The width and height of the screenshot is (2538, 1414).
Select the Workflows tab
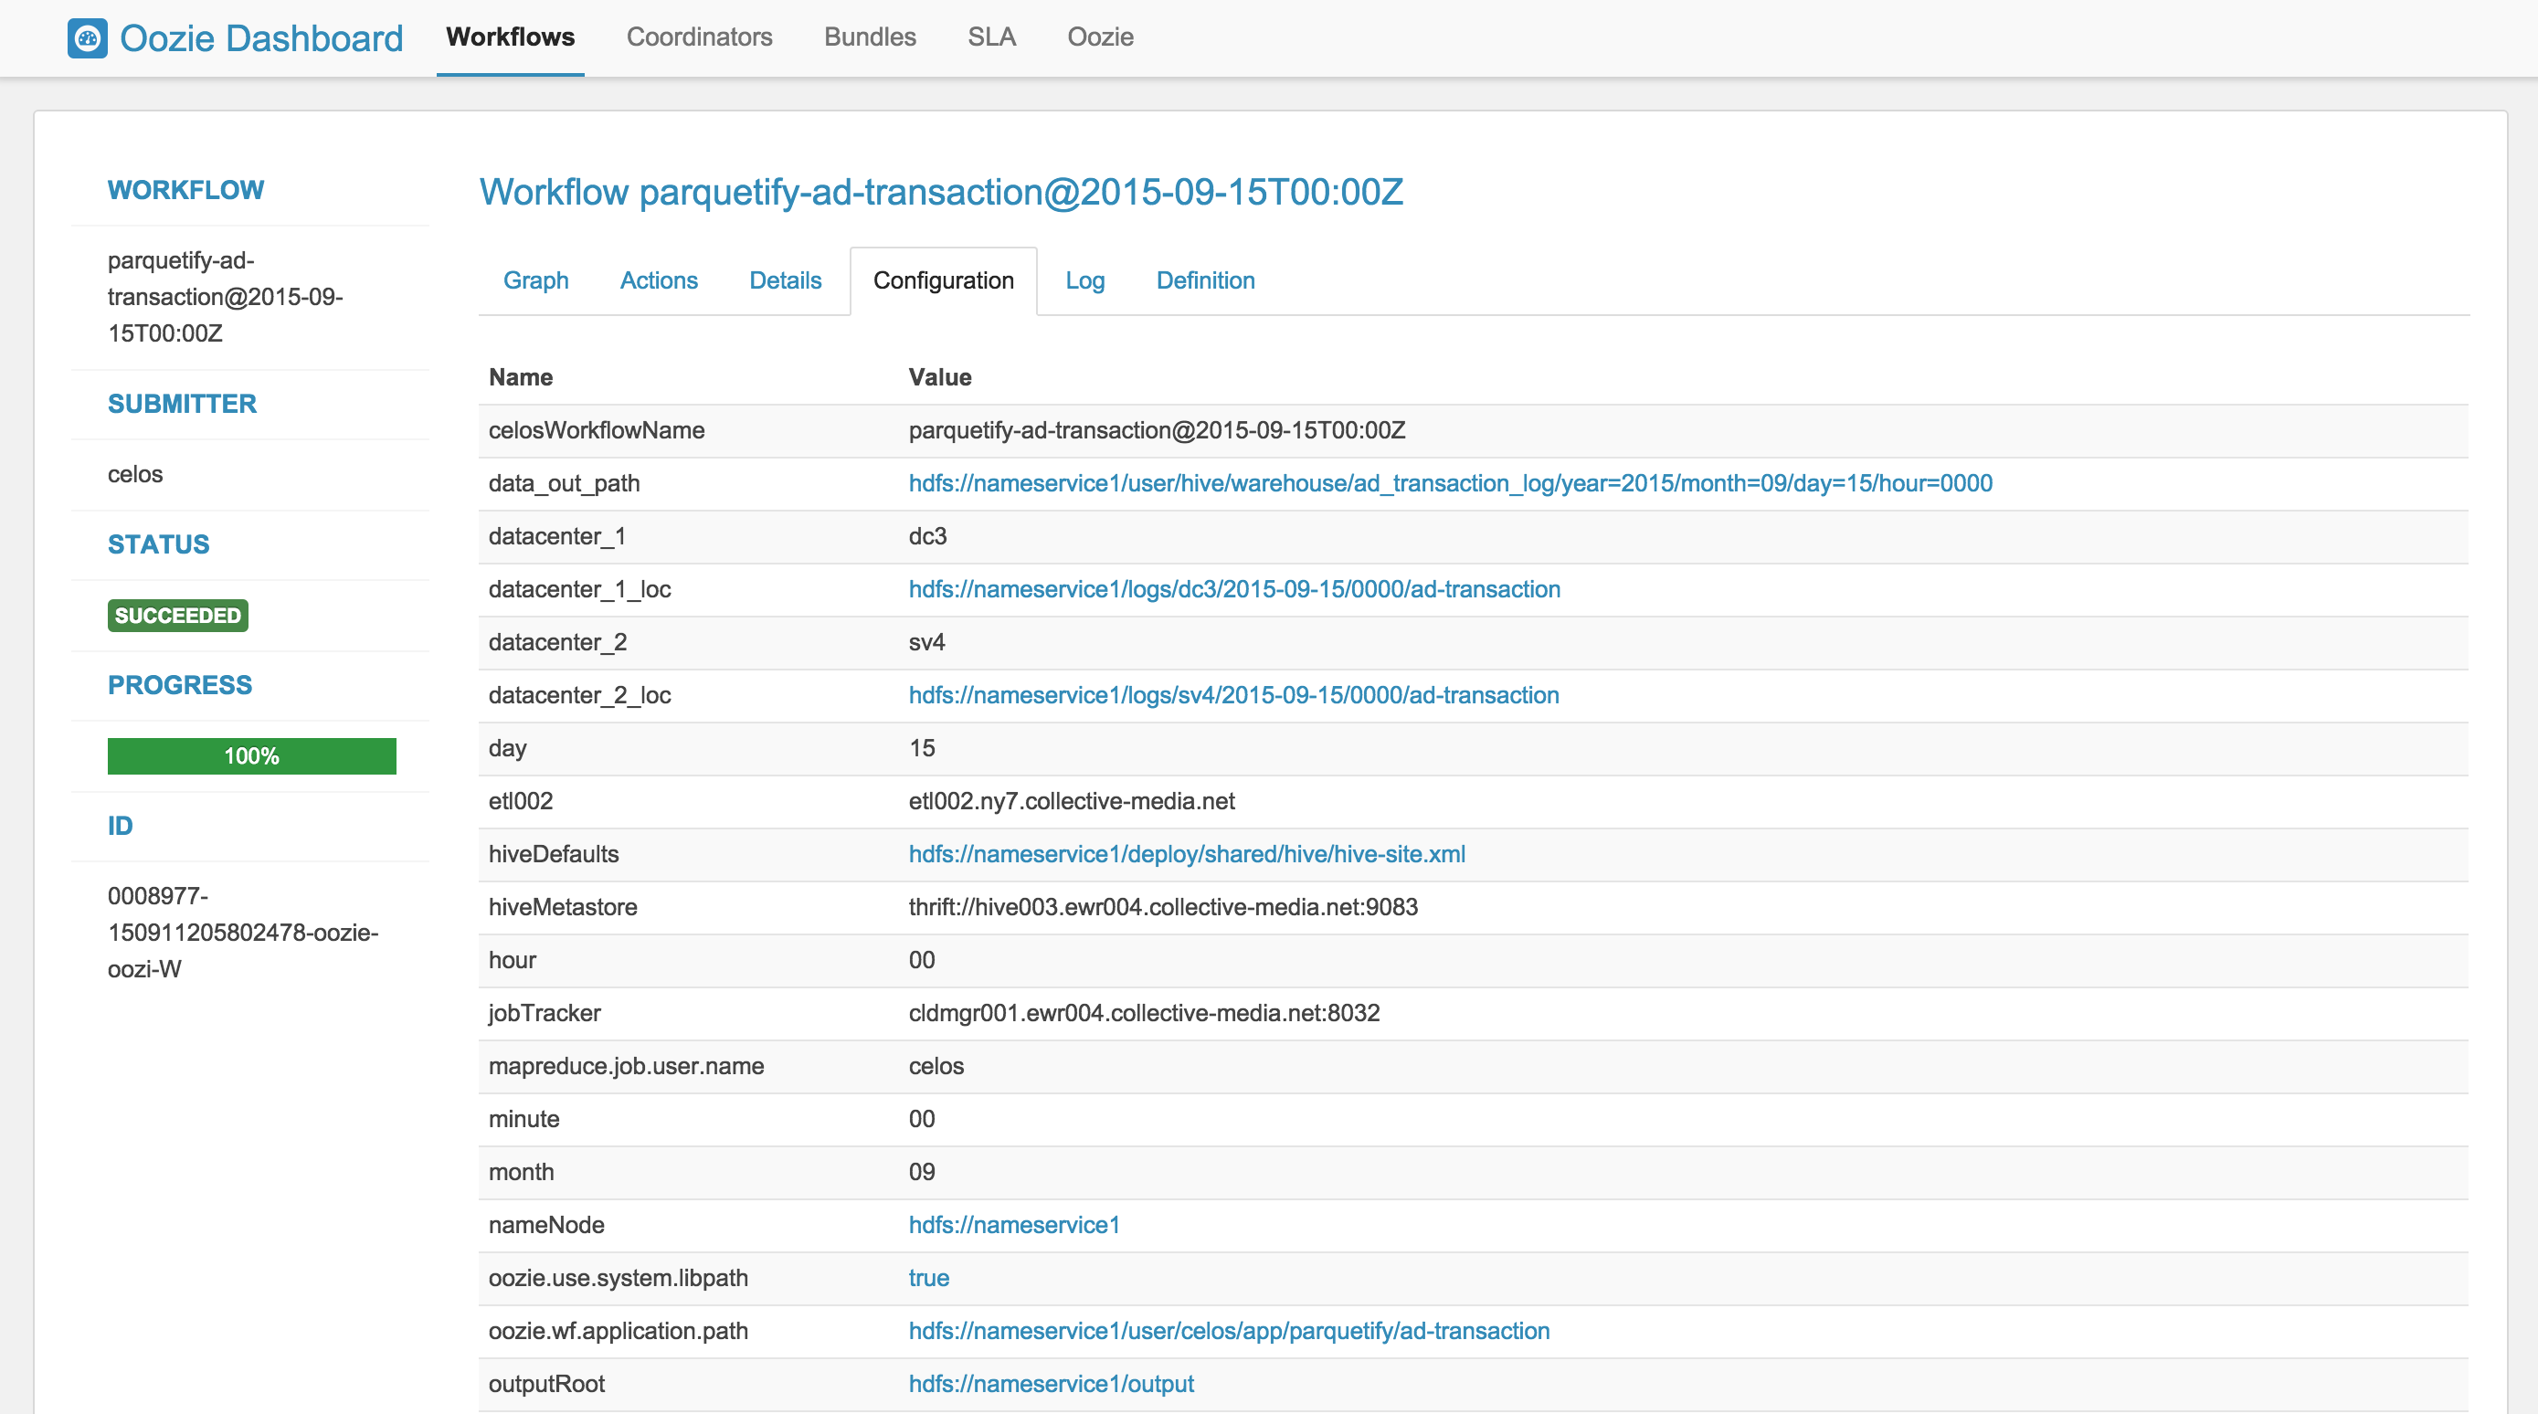pos(508,35)
